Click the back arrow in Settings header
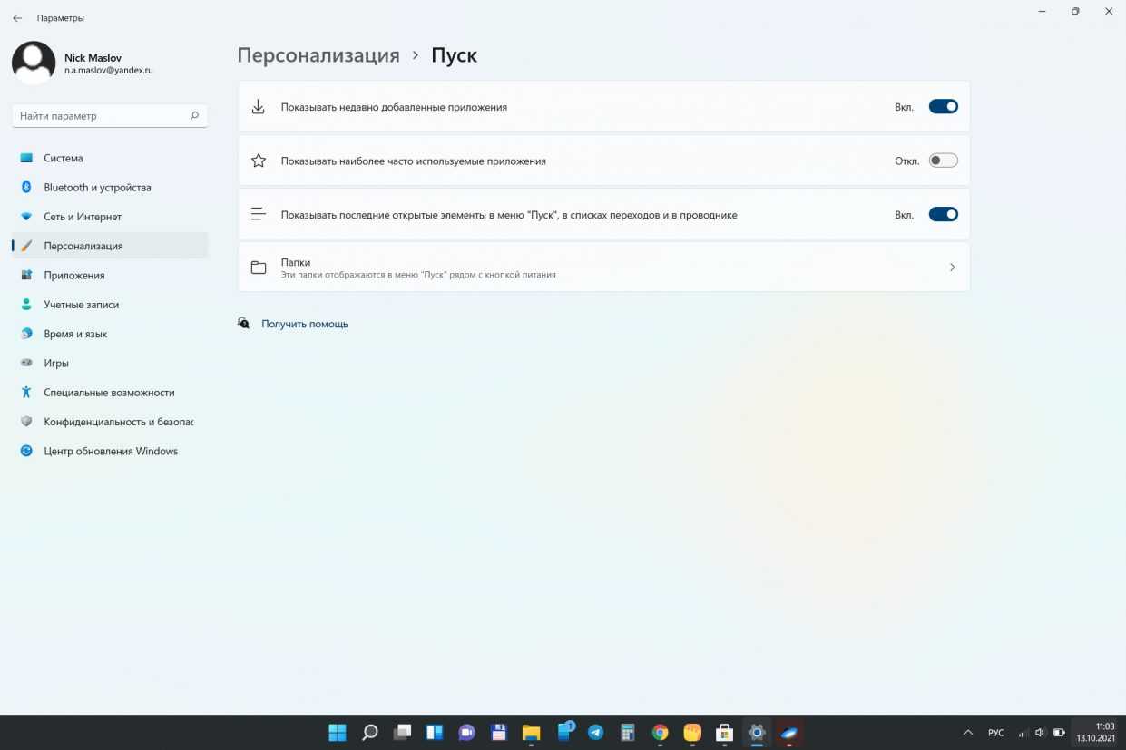 point(17,18)
